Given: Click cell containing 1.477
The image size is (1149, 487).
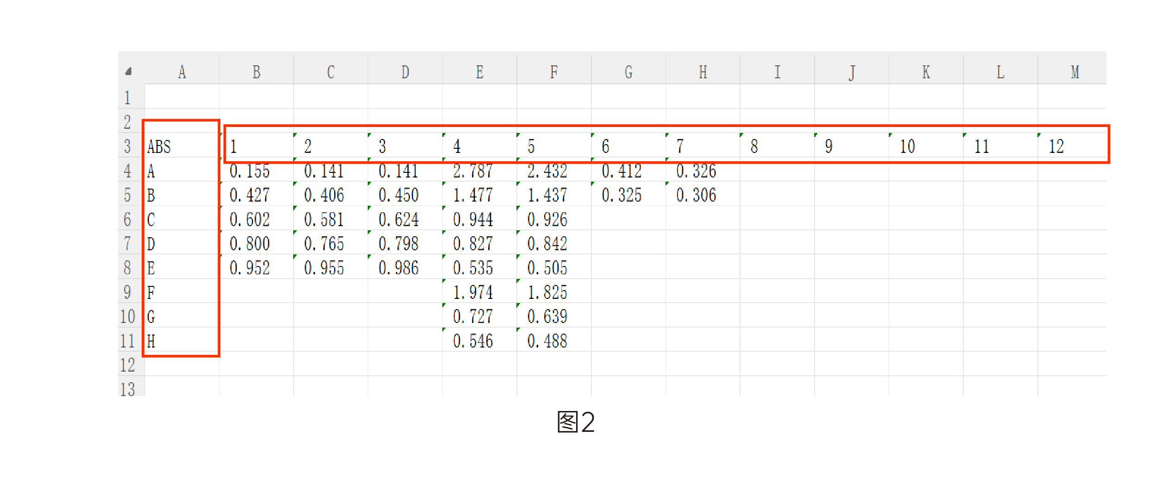Looking at the screenshot, I should point(480,194).
